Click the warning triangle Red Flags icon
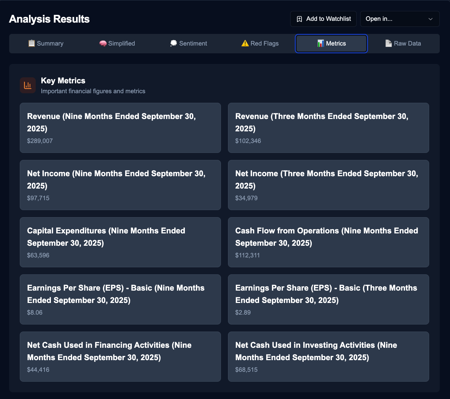The height and width of the screenshot is (399, 450). [x=245, y=43]
